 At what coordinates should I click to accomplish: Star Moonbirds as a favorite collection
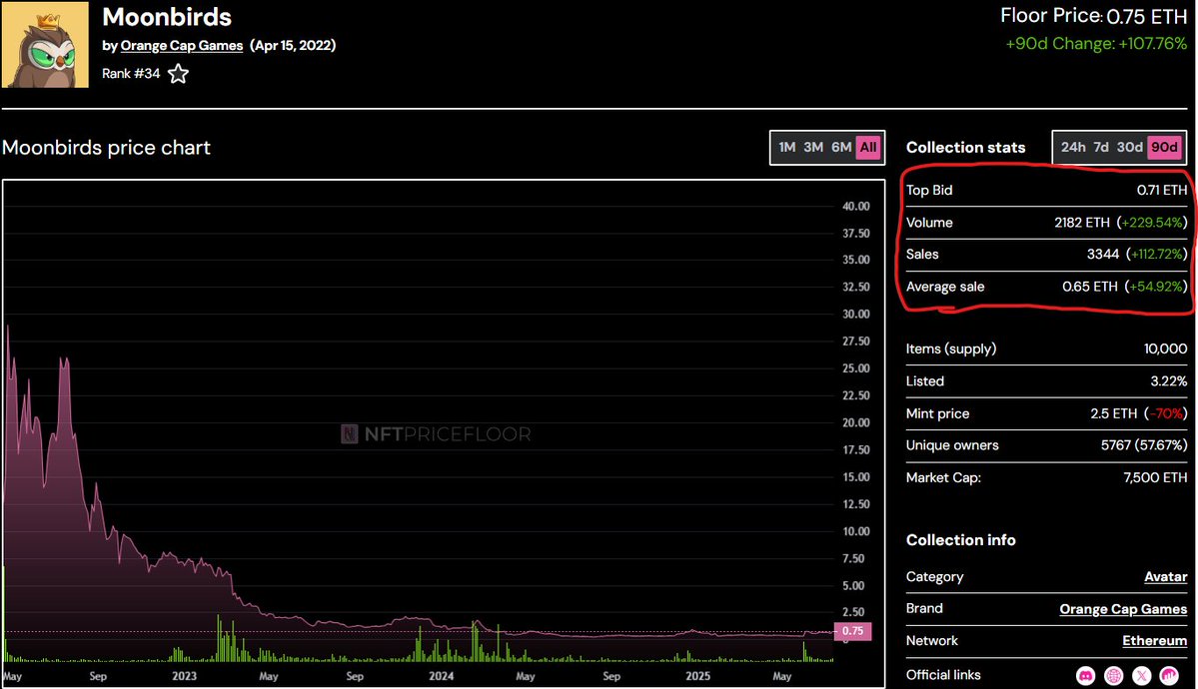pyautogui.click(x=178, y=74)
